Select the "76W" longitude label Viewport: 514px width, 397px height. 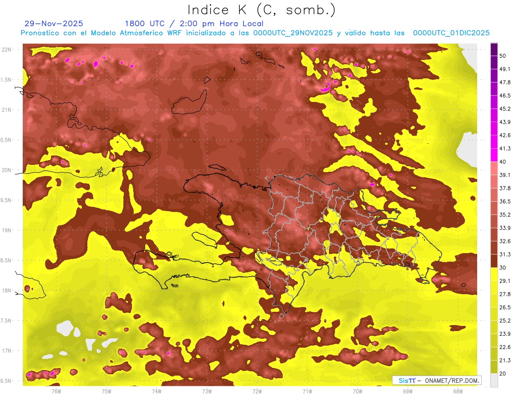57,391
